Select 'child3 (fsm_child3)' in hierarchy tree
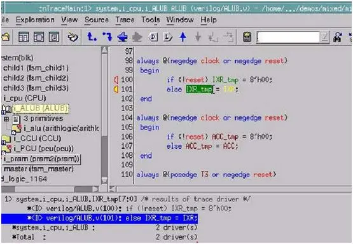 click(36, 88)
